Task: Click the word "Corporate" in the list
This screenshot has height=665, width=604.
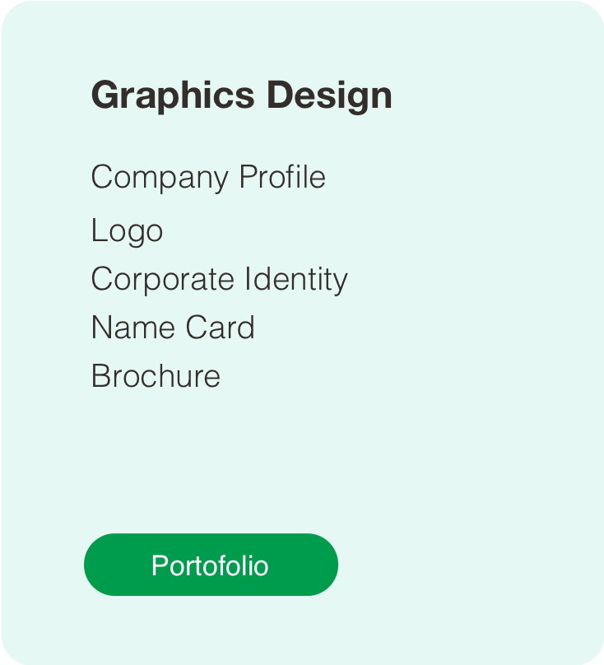Action: click(x=151, y=279)
